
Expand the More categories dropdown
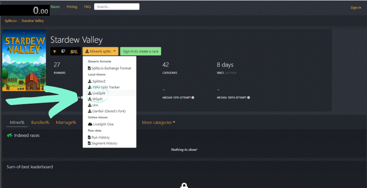(158, 122)
